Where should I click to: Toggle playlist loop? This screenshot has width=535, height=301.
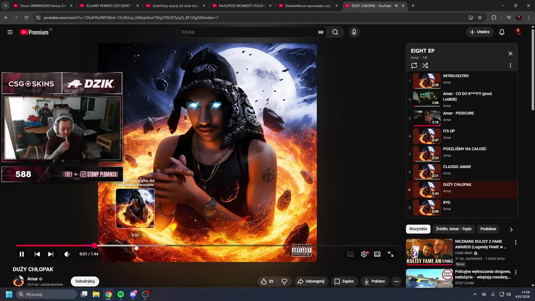pos(414,66)
